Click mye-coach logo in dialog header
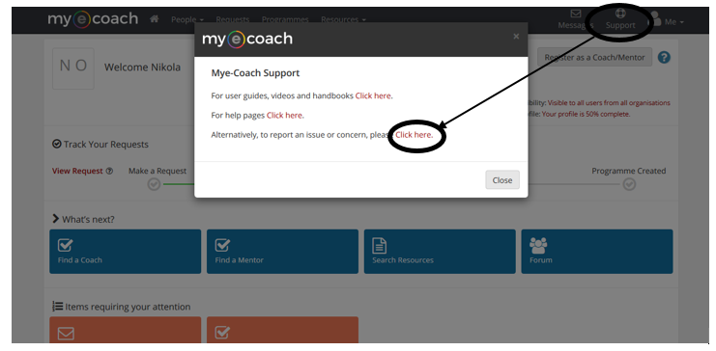This screenshot has height=351, width=716. pos(247,39)
